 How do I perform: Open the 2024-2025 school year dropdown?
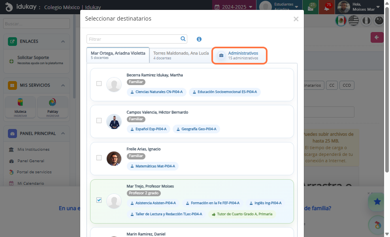click(x=234, y=7)
